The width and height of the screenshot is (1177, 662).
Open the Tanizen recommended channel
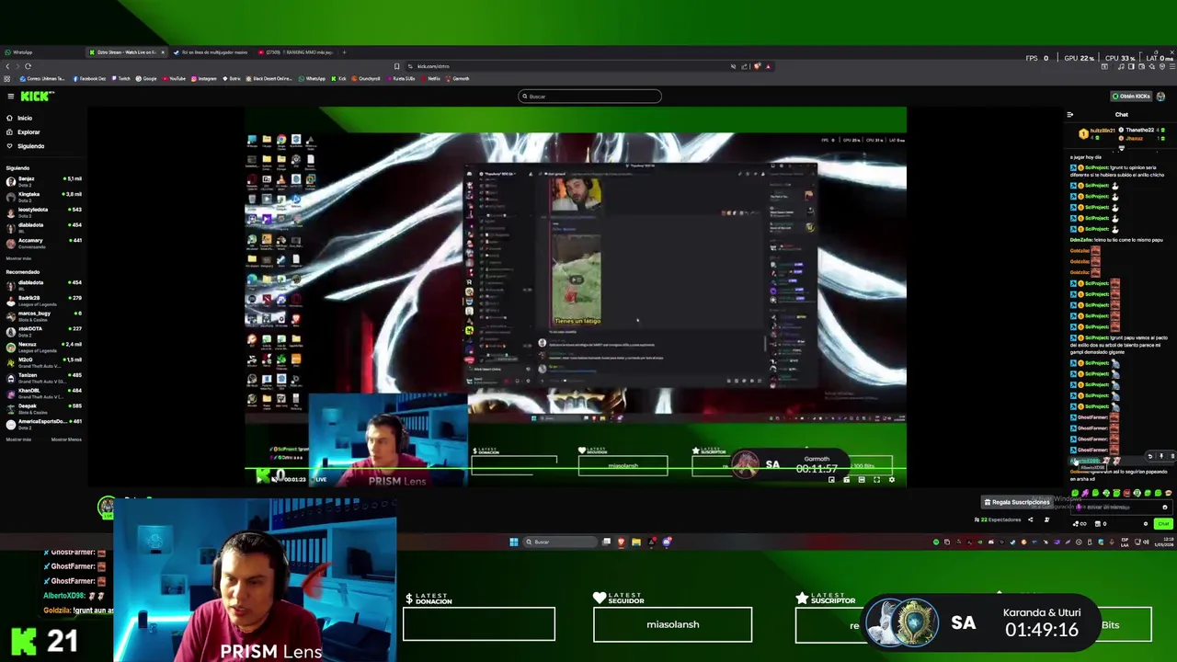tap(44, 377)
